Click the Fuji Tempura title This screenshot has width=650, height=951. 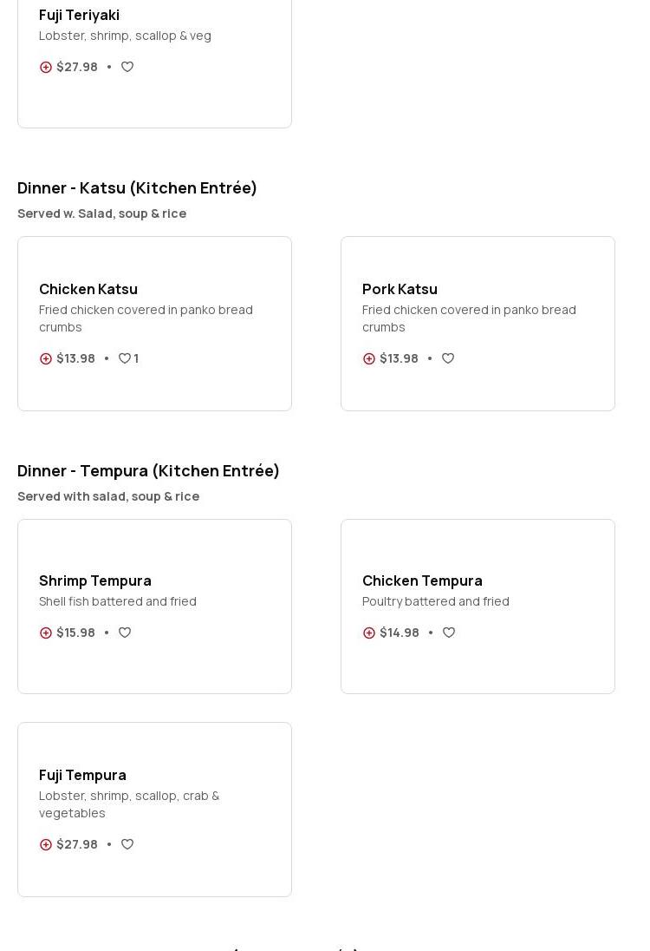click(82, 775)
